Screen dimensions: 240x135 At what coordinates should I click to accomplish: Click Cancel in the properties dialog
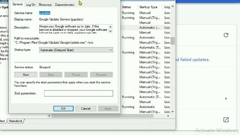86,108
